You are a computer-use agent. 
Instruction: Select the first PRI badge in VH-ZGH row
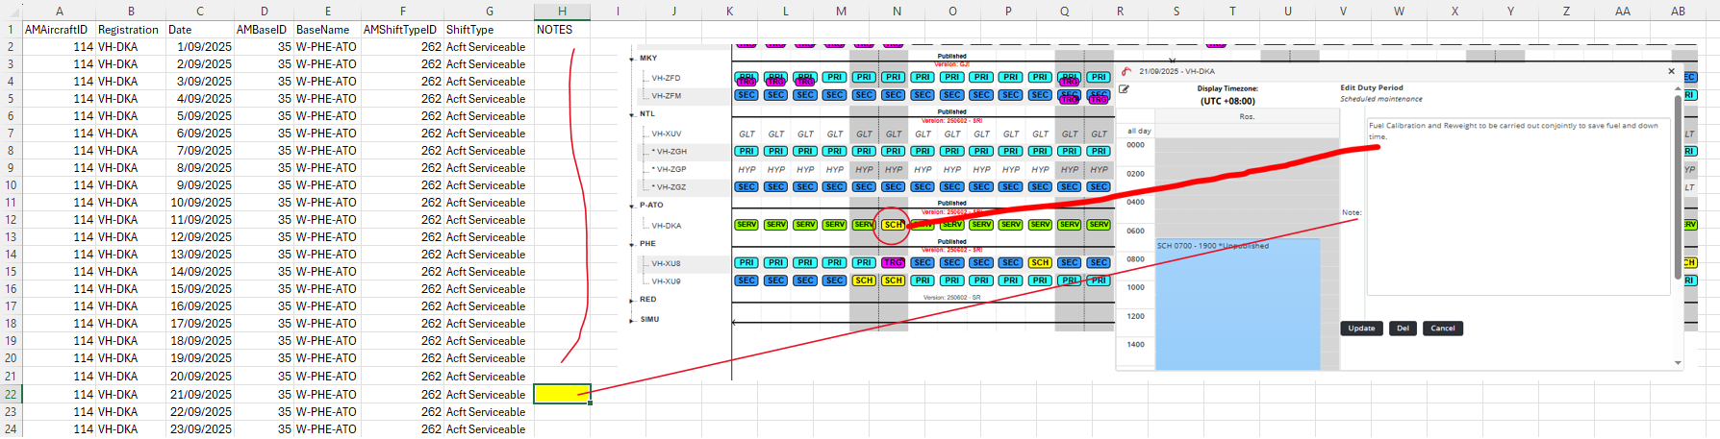(x=746, y=151)
